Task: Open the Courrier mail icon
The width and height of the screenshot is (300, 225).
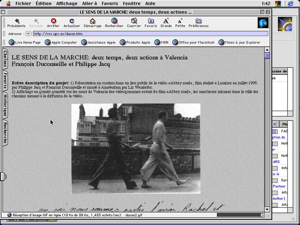Action: point(134,23)
